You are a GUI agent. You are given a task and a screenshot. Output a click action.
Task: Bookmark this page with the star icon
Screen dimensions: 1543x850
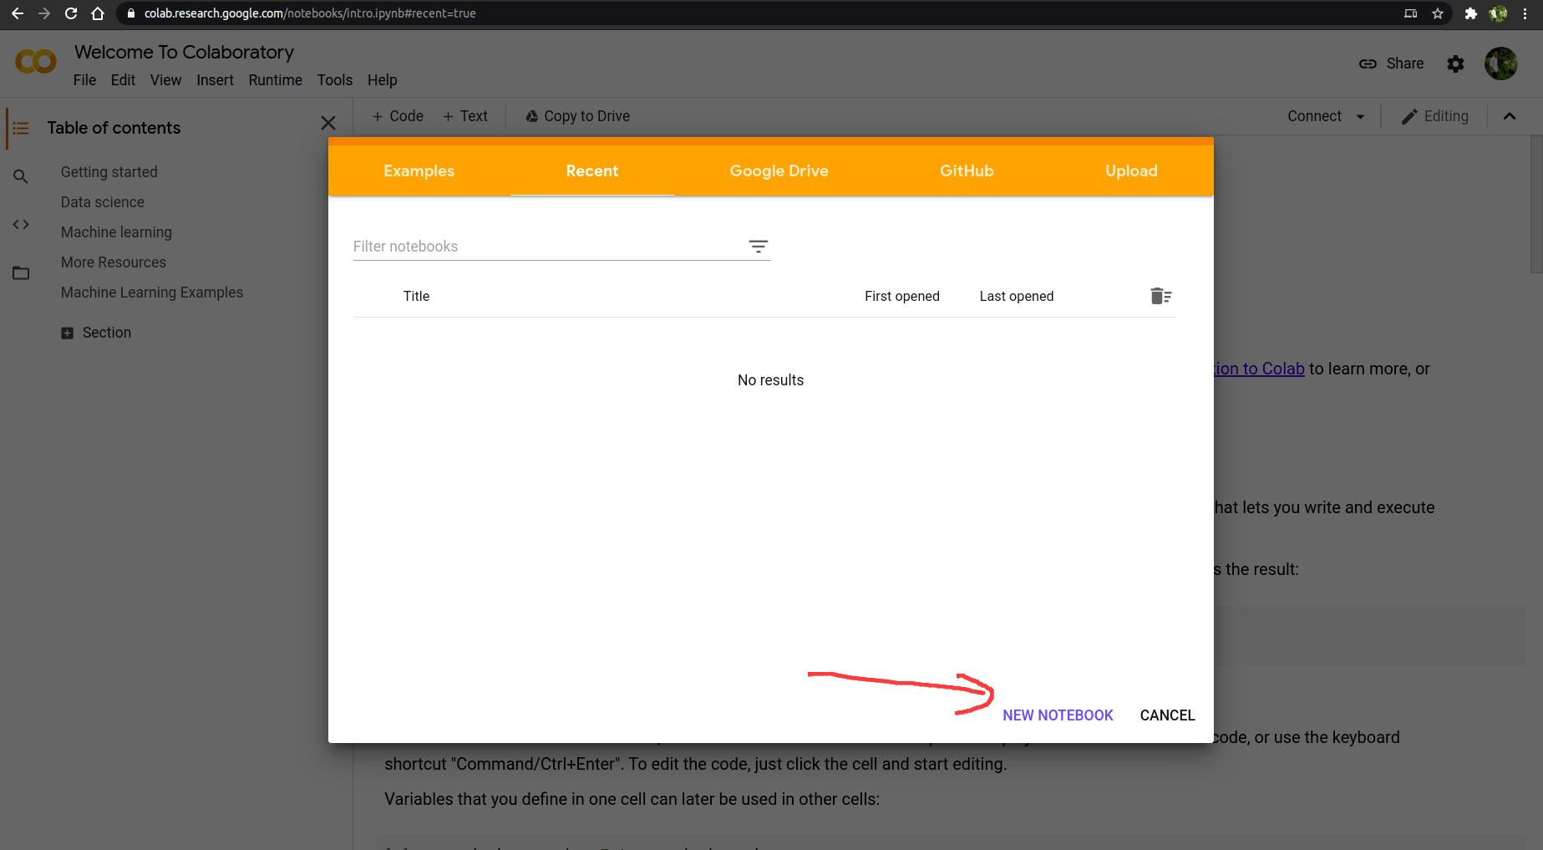point(1438,13)
